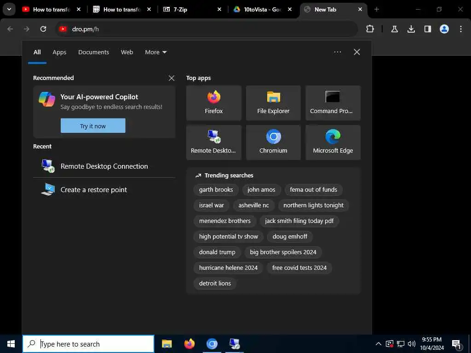Switch to the 10toVista Google Drive tab

click(261, 9)
